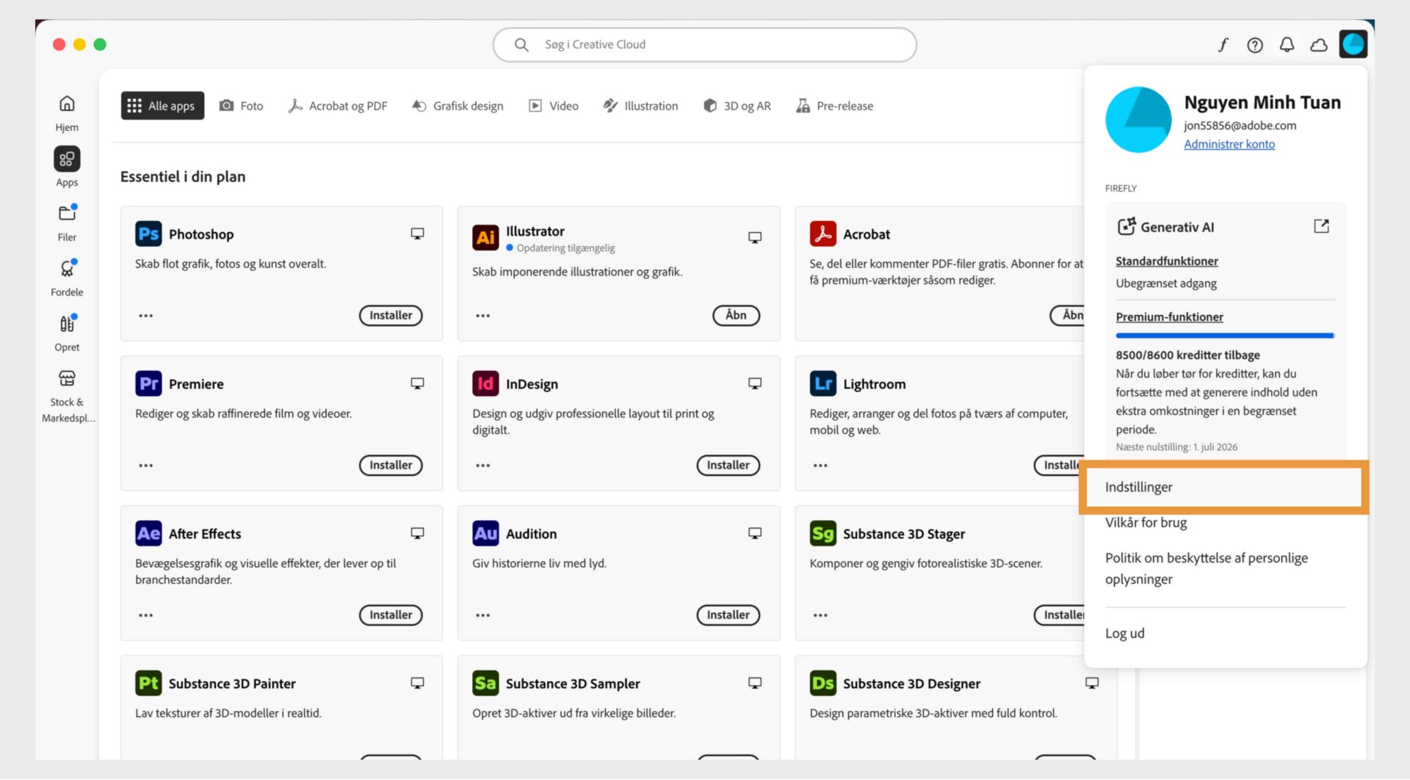The image size is (1410, 780).
Task: Click the Photoshop app icon
Action: tap(148, 234)
